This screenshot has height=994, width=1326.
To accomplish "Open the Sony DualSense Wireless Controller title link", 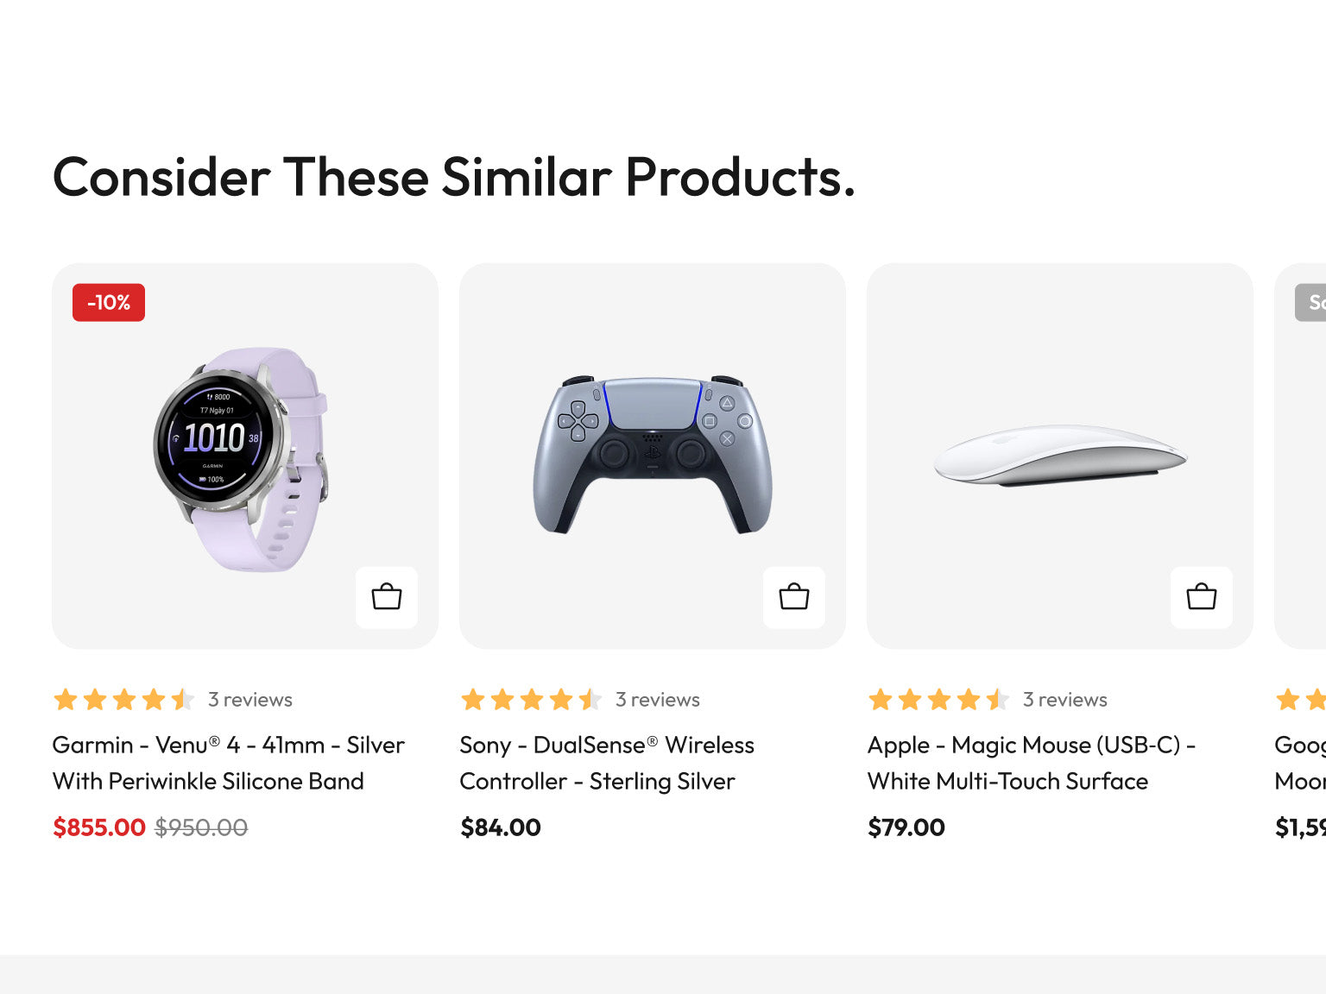I will pos(607,763).
